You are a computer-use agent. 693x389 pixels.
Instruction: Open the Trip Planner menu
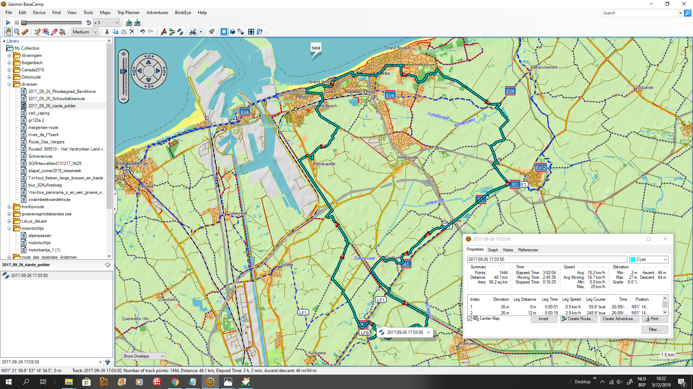point(128,13)
